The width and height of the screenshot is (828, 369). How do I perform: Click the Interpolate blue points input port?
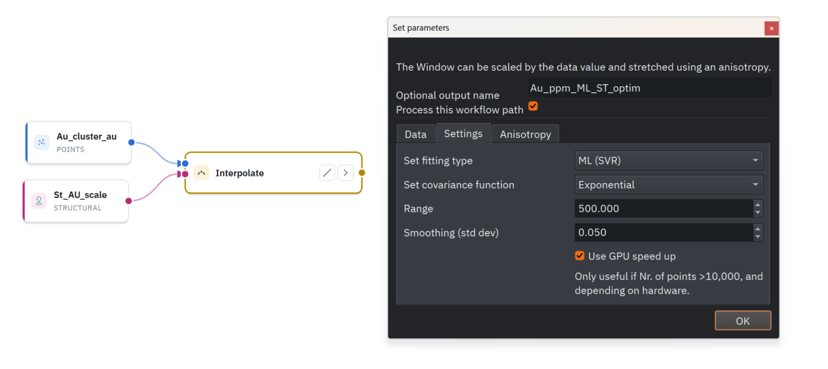[x=185, y=164]
